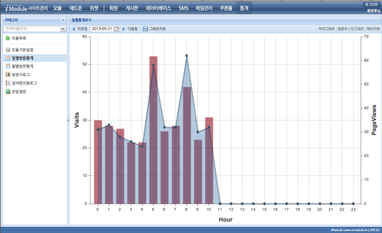Click the iModule logo
The width and height of the screenshot is (382, 233).
pos(14,8)
